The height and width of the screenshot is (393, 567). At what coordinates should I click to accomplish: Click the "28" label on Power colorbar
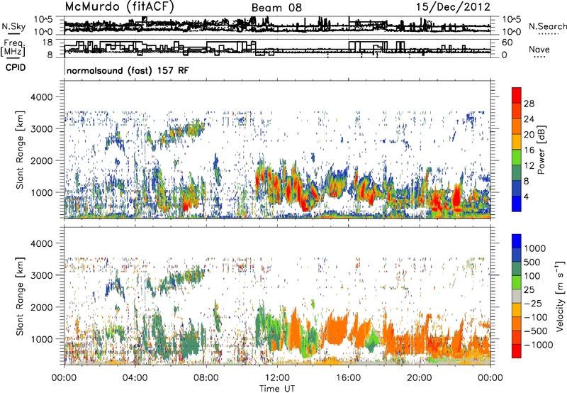(529, 104)
